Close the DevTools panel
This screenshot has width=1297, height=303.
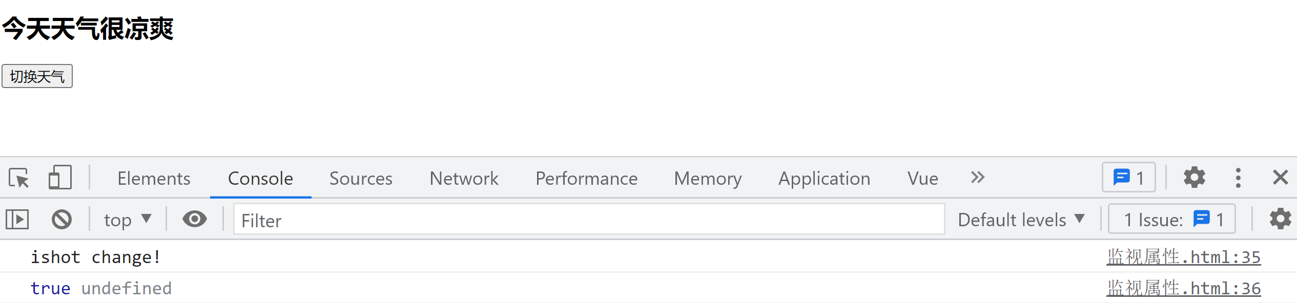pos(1280,178)
